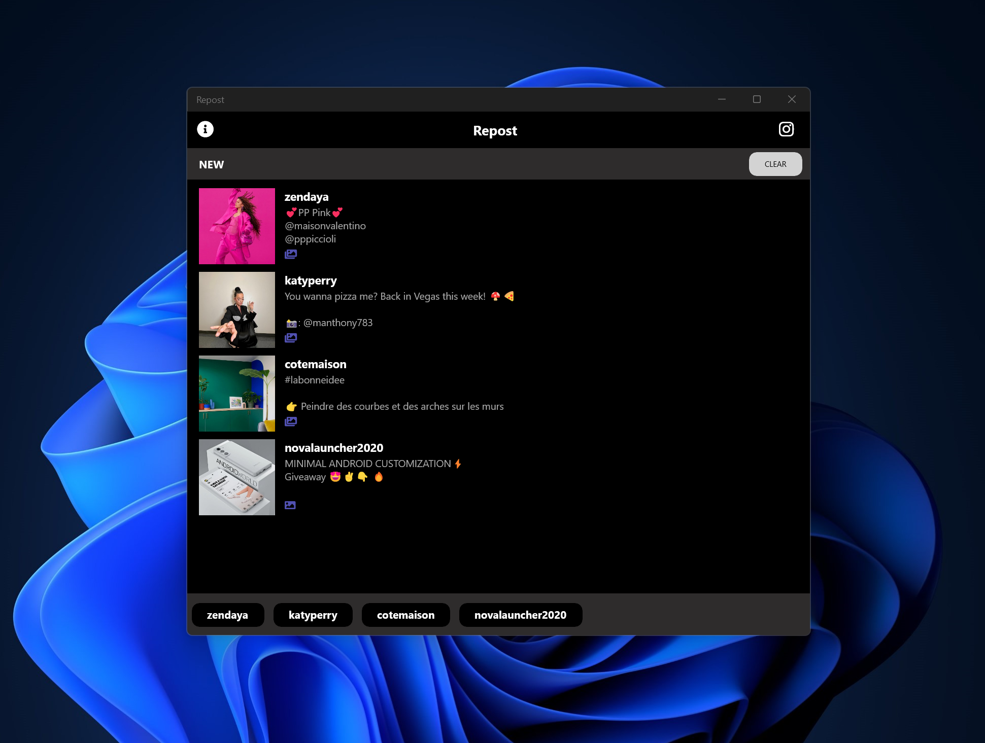Click the @manthony783 photographer mention
The image size is (985, 743).
[338, 322]
